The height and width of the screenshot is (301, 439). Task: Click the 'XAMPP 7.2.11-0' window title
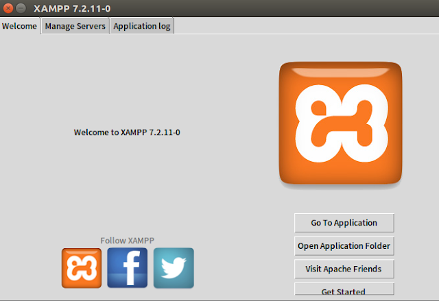pyautogui.click(x=72, y=9)
